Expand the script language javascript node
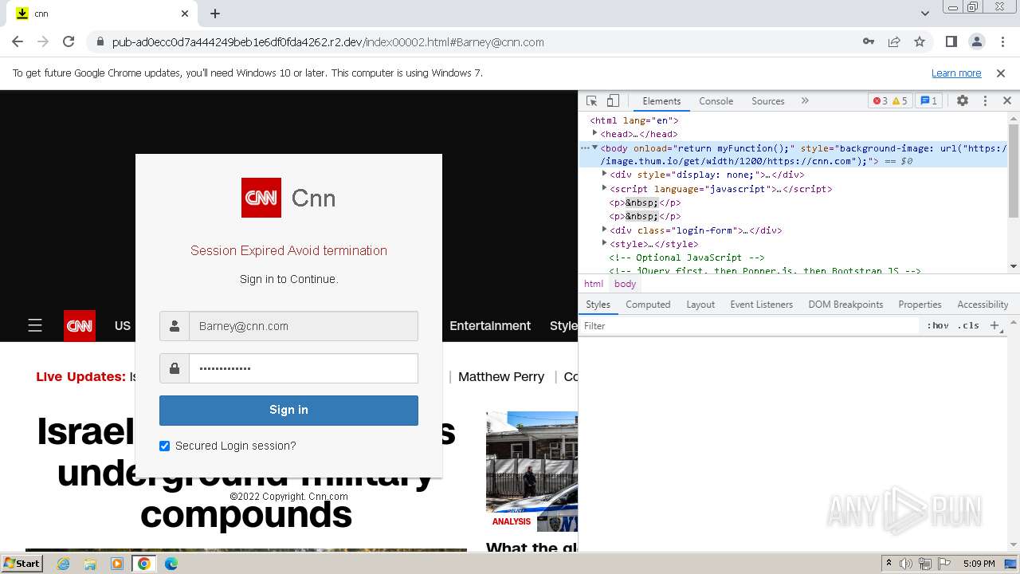 [605, 188]
